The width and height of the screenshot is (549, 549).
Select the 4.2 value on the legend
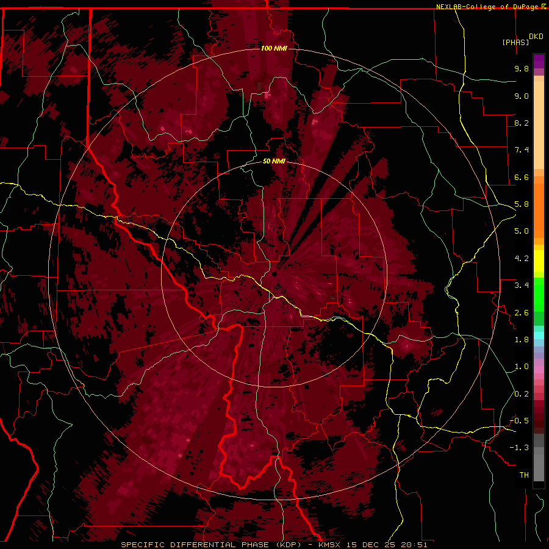(x=522, y=259)
